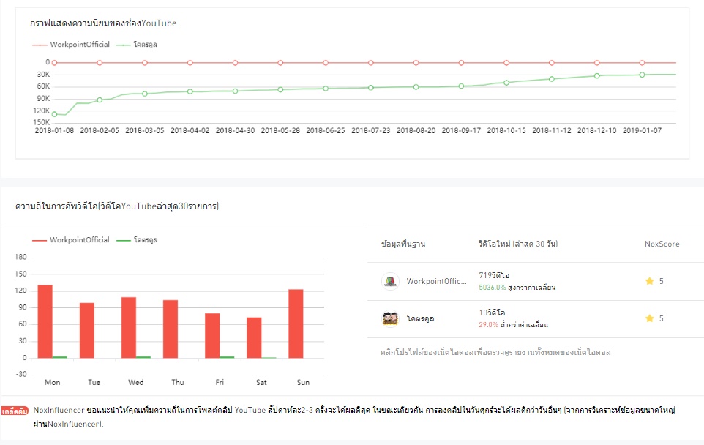This screenshot has width=704, height=445.
Task: Click the red Wednesday bar
Action: [129, 327]
